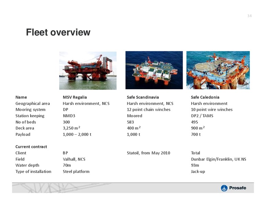Click the 'NMD3' station keeping value
Screen dimensions: 266x205
pos(69,116)
